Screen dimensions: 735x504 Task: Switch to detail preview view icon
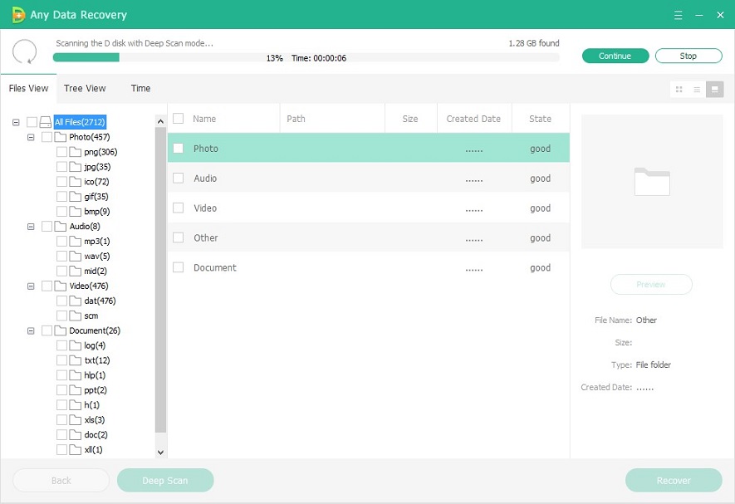pyautogui.click(x=715, y=89)
